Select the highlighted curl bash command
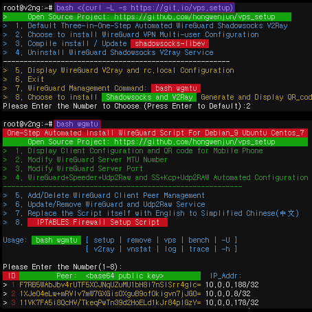The height and width of the screenshot is (312, 312). click(x=144, y=8)
